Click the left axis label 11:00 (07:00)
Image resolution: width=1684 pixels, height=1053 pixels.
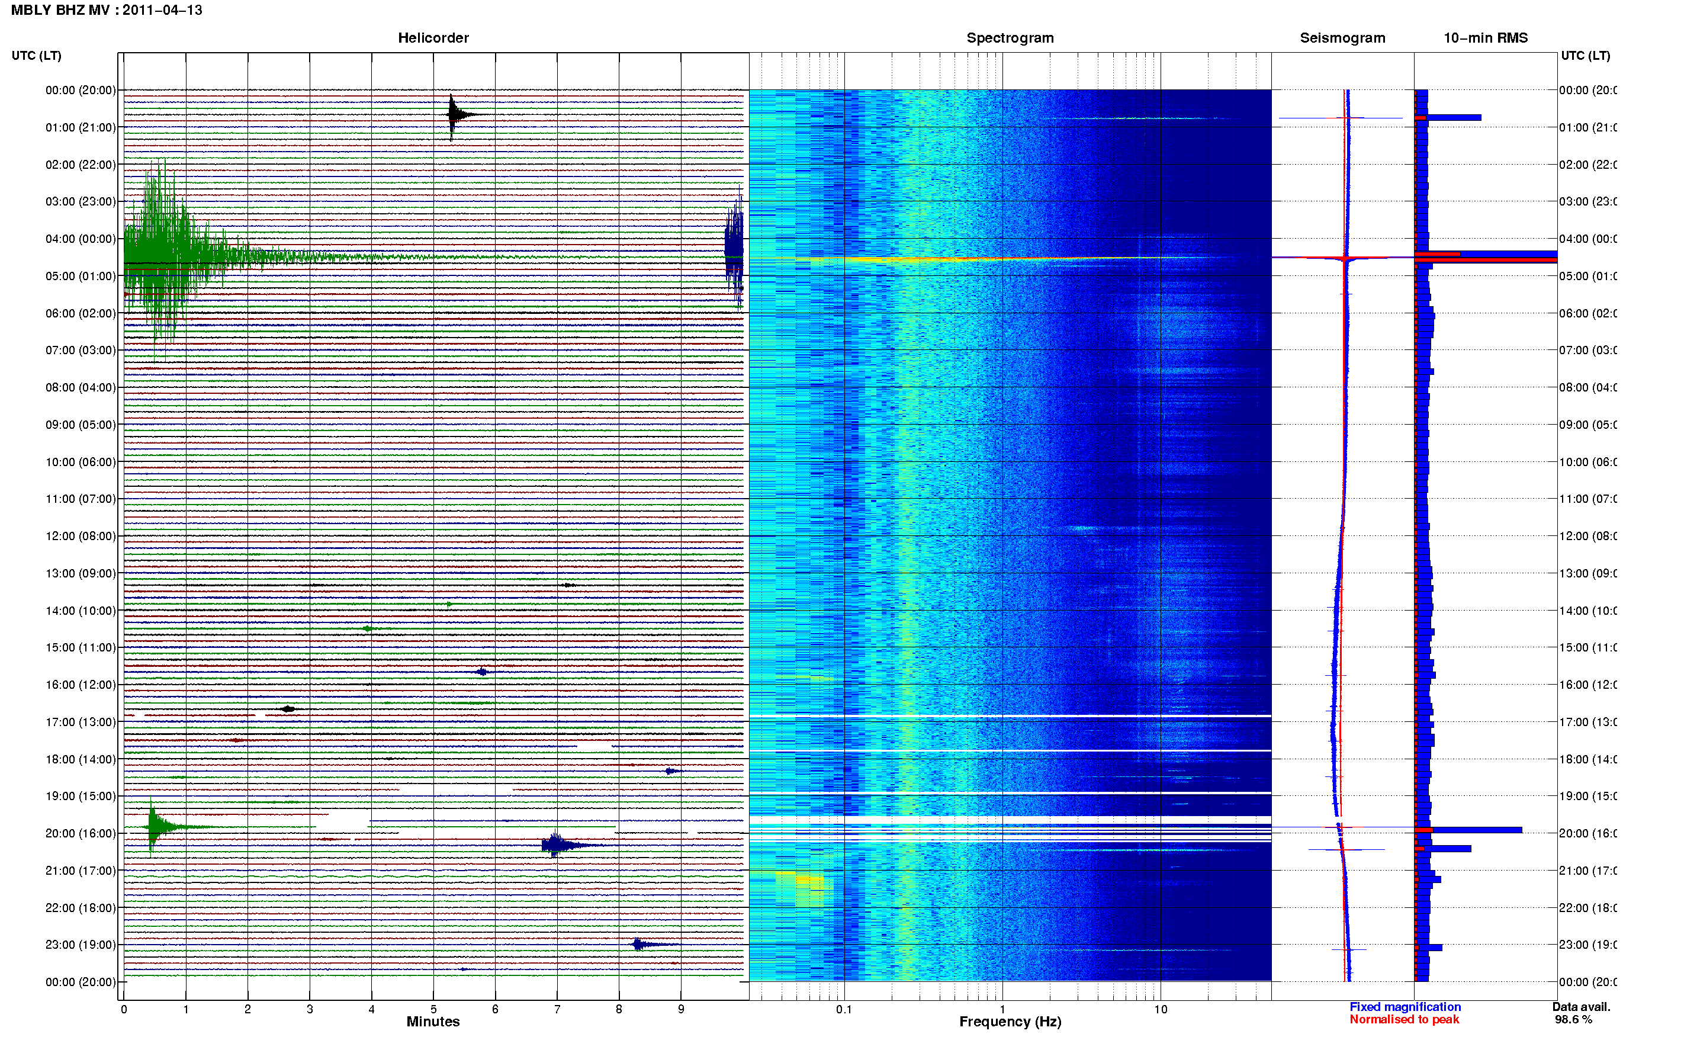(80, 499)
